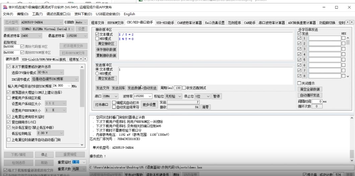Open the 资料下载(D) menu
The width and height of the screenshot is (355, 176).
pos(83,14)
